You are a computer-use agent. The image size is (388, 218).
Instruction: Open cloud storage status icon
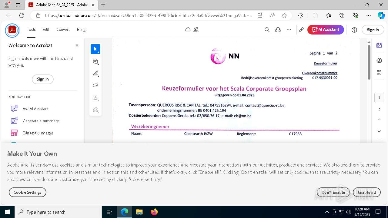tap(188, 30)
